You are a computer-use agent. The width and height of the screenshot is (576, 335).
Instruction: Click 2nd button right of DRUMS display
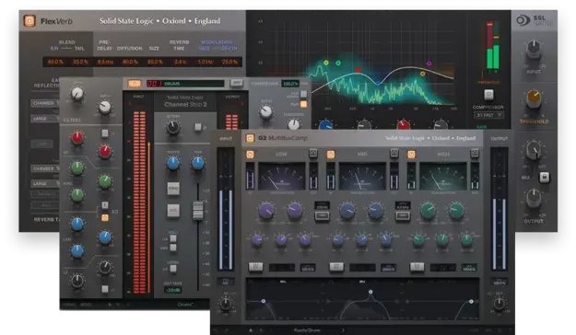237,83
